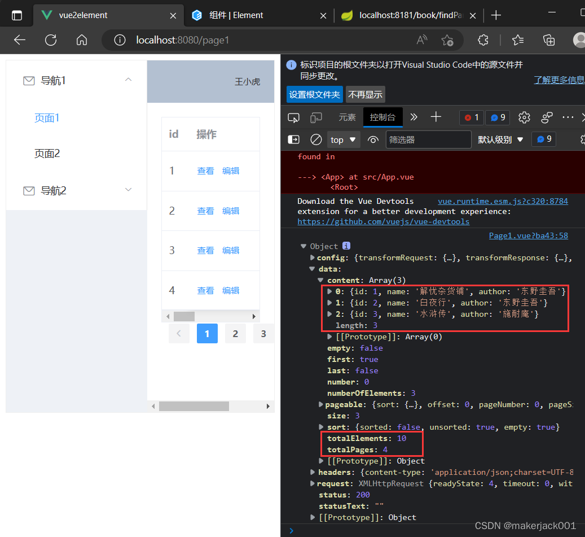Click the browser refresh icon
This screenshot has height=537, width=585.
click(51, 40)
